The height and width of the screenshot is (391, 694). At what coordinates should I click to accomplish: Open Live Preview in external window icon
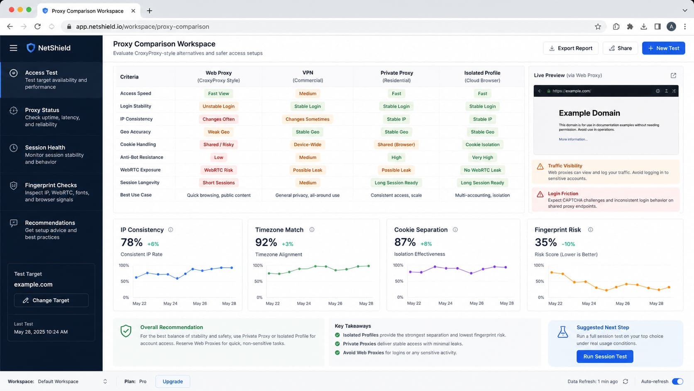pos(673,75)
